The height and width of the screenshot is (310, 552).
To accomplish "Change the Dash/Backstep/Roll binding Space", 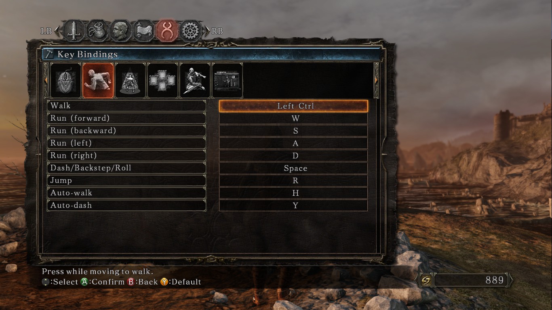I will (293, 168).
